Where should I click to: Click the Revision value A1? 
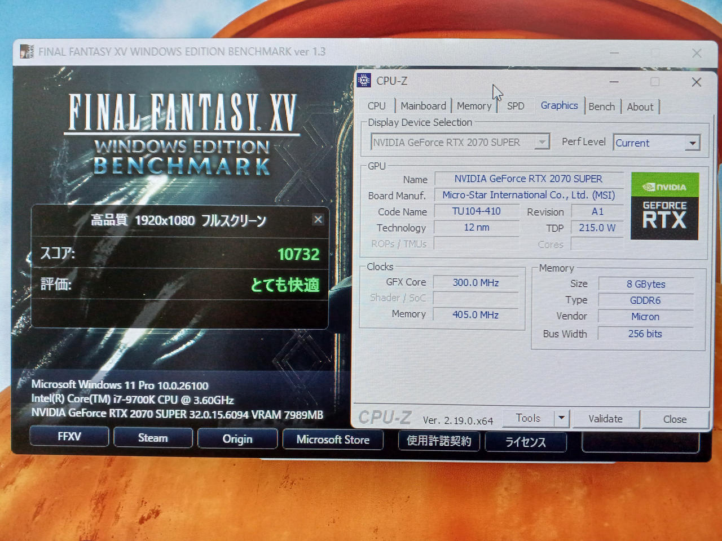[597, 211]
